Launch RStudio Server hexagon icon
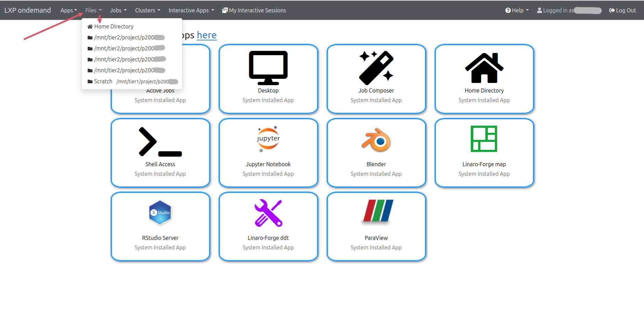 pyautogui.click(x=160, y=213)
